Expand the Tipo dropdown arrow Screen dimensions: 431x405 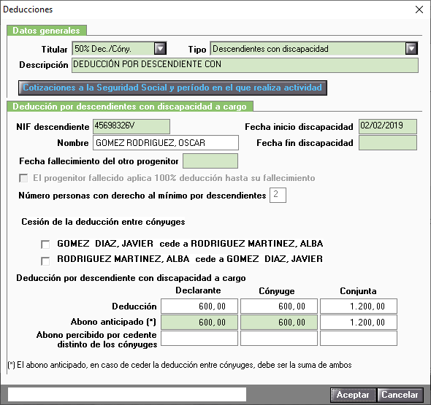tap(411, 49)
